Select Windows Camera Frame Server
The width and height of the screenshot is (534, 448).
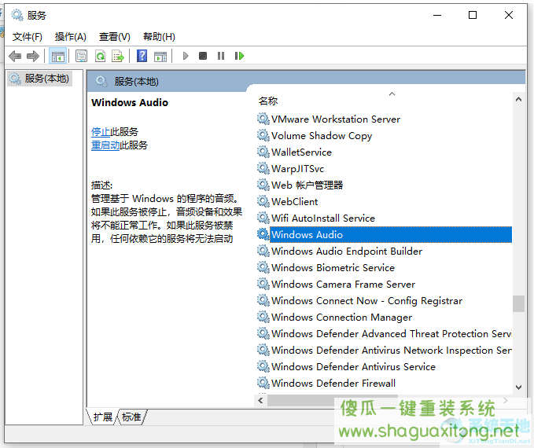tap(343, 285)
